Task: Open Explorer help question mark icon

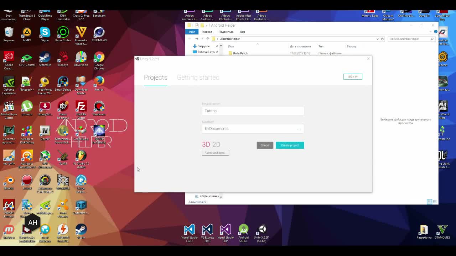Action: pos(435,32)
